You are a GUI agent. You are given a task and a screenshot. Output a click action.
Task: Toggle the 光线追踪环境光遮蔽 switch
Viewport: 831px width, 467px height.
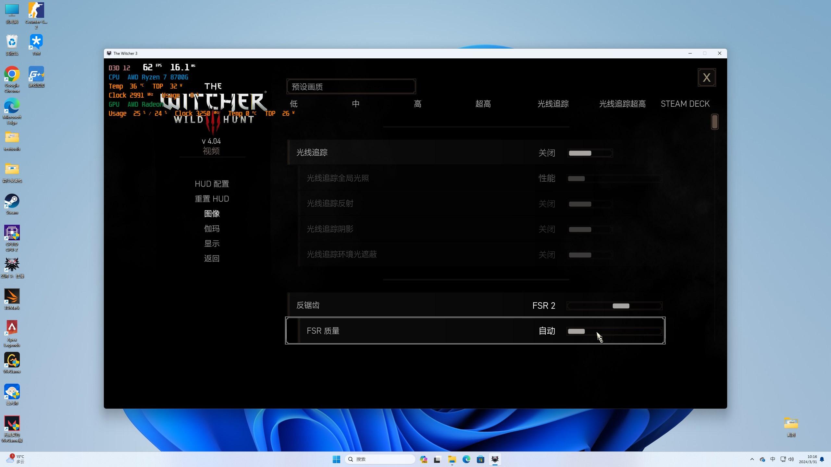tap(590, 255)
